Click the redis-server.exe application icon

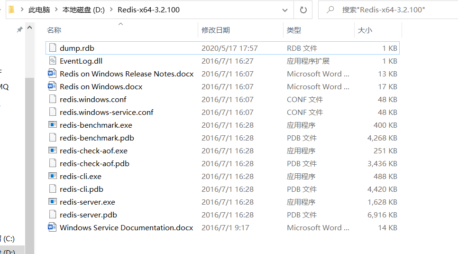[53, 202]
